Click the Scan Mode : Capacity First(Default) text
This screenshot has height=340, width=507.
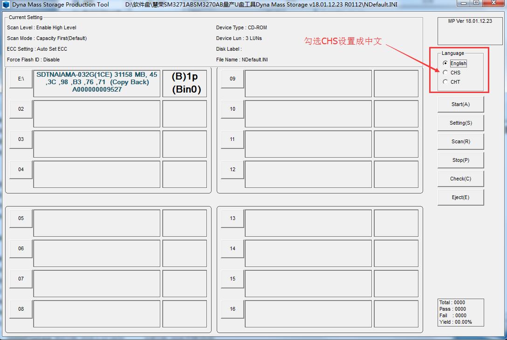pyautogui.click(x=47, y=39)
